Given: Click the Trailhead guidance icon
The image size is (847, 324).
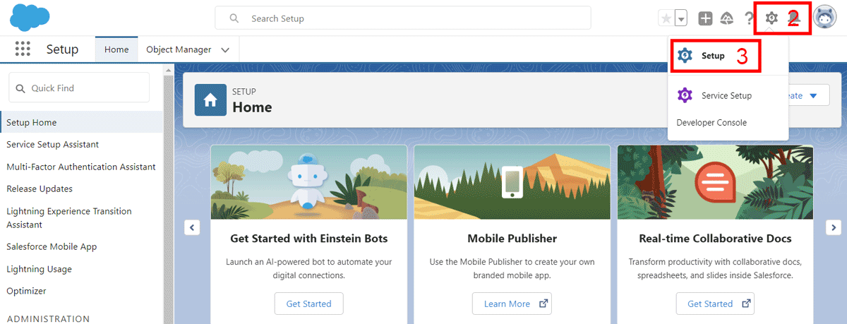Looking at the screenshot, I should pyautogui.click(x=727, y=18).
